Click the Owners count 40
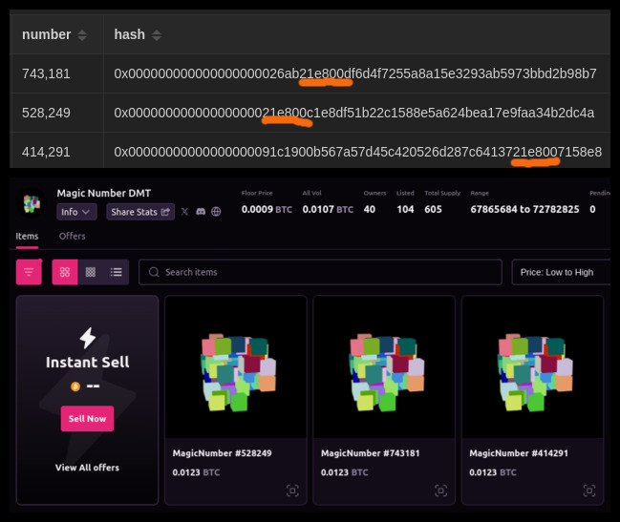 370,209
